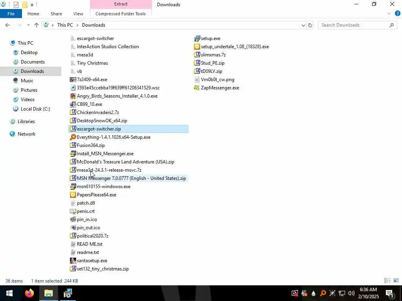The image size is (402, 301).
Task: Expand the address bar history dropdown
Action: [x=303, y=25]
